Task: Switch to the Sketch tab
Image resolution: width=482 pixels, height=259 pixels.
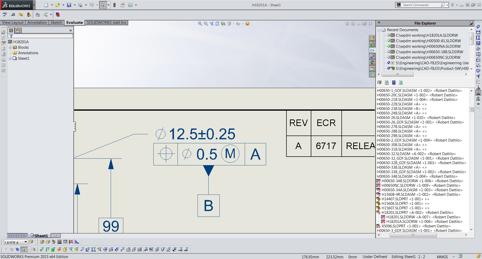Action: pos(56,23)
